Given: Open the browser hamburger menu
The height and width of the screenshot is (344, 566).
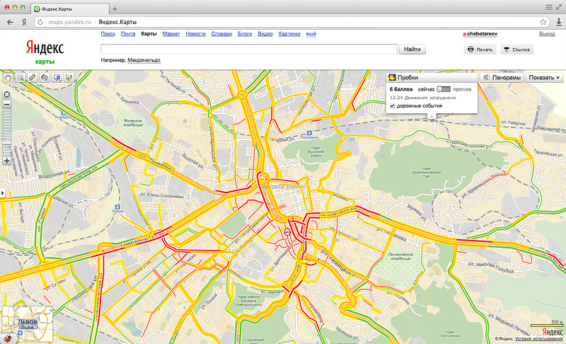Looking at the screenshot, I should click(x=549, y=7).
